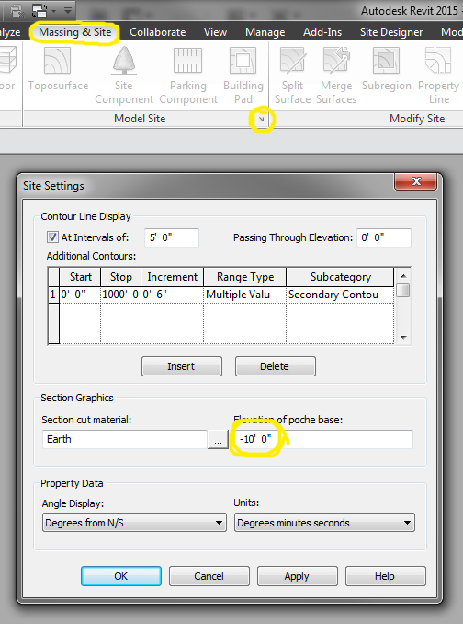This screenshot has height=624, width=463.
Task: Open Model Site settings dialog launcher arrow
Action: pos(261,119)
